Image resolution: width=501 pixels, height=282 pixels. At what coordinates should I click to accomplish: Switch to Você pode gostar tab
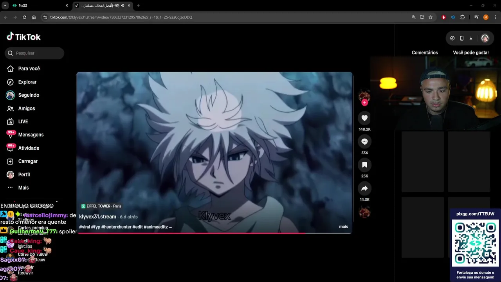(471, 52)
